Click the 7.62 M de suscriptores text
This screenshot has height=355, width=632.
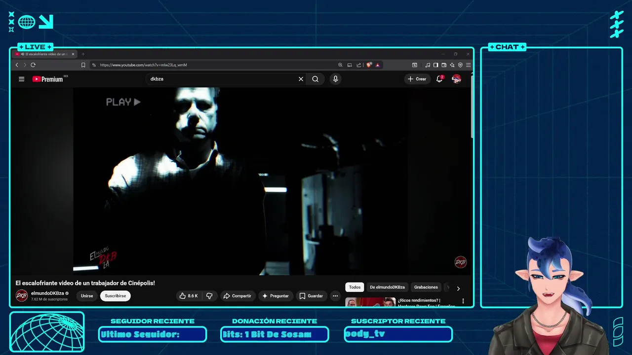pyautogui.click(x=49, y=299)
